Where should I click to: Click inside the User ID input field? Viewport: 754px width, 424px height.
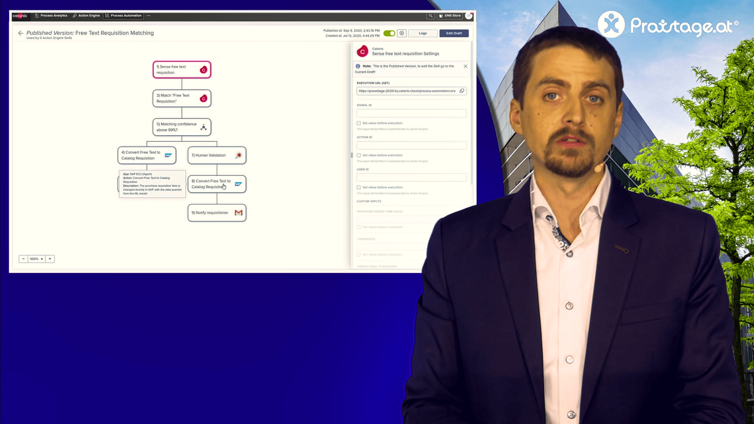(411, 177)
